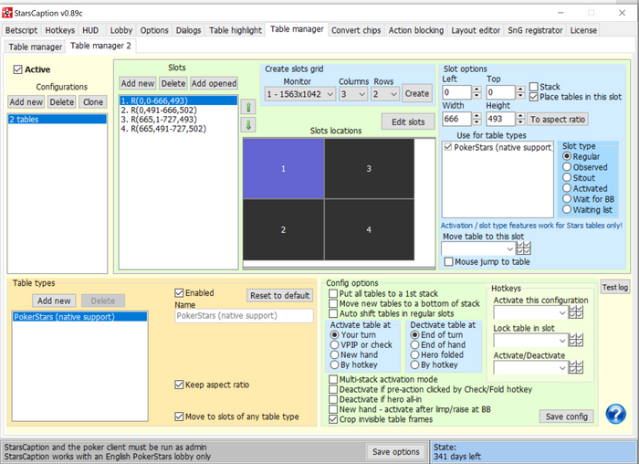
Task: Move selected slot up with green arrow
Action: [x=249, y=106]
